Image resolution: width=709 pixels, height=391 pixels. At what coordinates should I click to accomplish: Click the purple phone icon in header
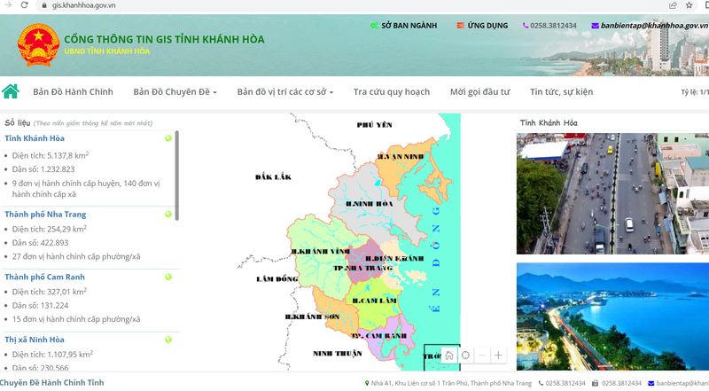pos(526,26)
